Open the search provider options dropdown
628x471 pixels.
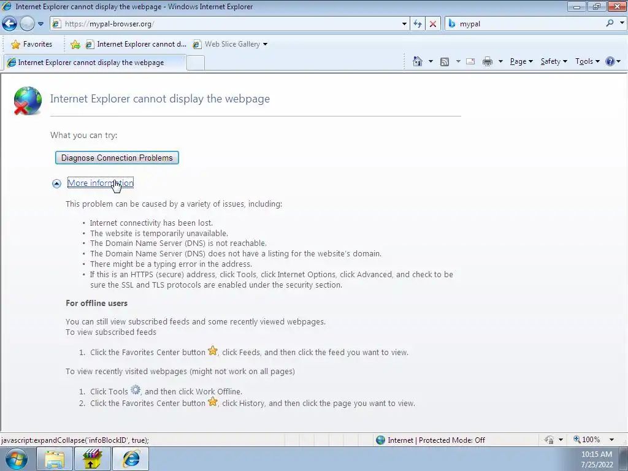point(622,23)
